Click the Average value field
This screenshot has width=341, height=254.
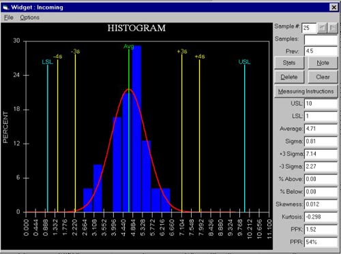pyautogui.click(x=321, y=129)
